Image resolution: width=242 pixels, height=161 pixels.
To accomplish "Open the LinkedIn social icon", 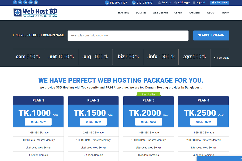I will pos(31,2).
